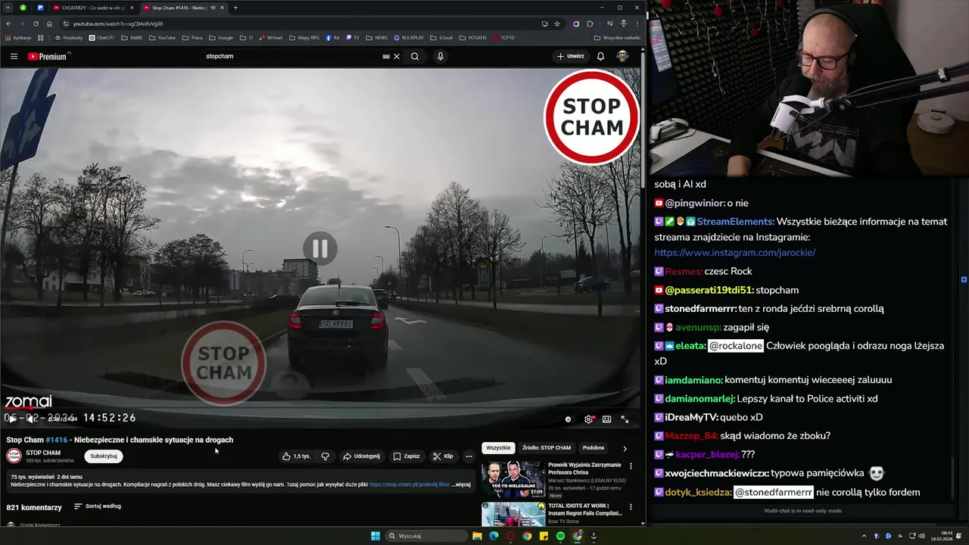Click the taskbar Wyszukaj search box
Screen dimensions: 969x545
(x=425, y=536)
